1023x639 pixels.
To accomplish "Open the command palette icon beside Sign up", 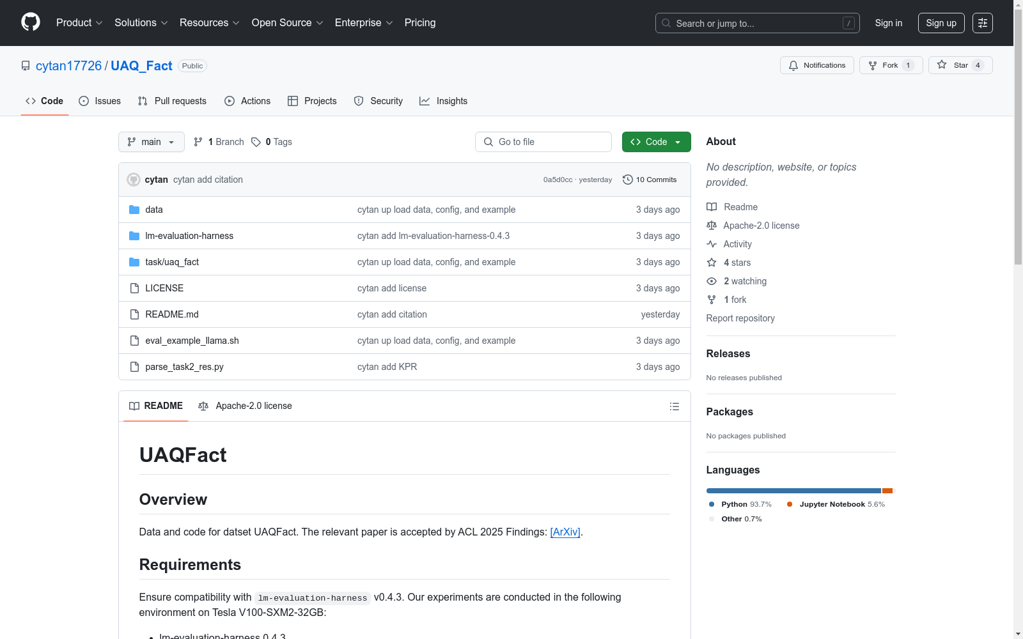I will pyautogui.click(x=983, y=23).
